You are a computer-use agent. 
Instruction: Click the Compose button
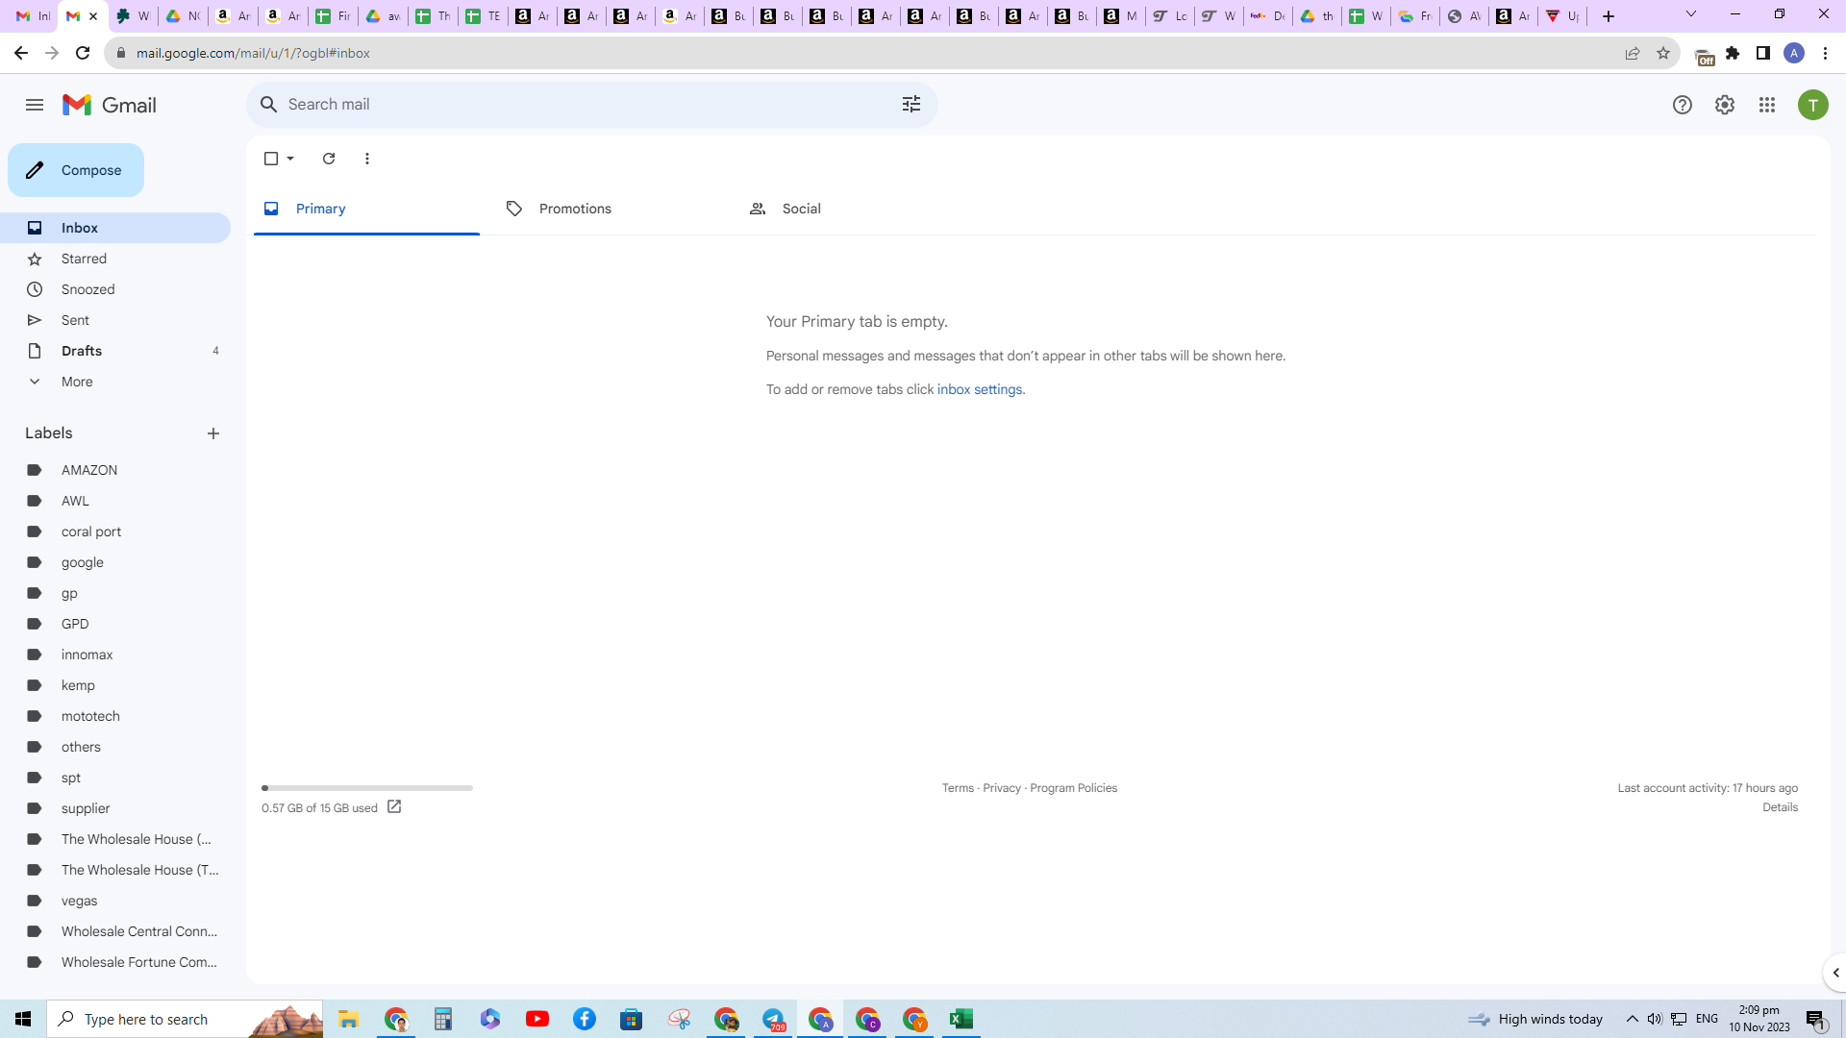pyautogui.click(x=76, y=170)
